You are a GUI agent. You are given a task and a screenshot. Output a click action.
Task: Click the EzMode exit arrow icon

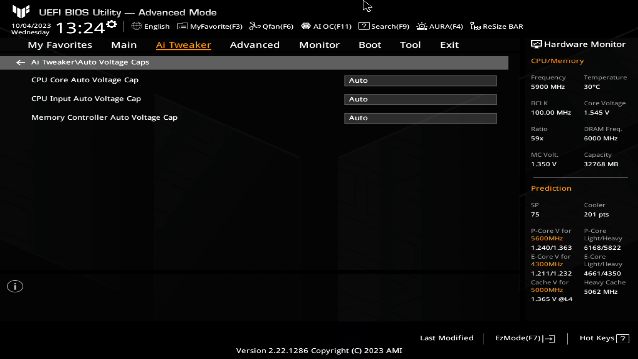pyautogui.click(x=549, y=338)
